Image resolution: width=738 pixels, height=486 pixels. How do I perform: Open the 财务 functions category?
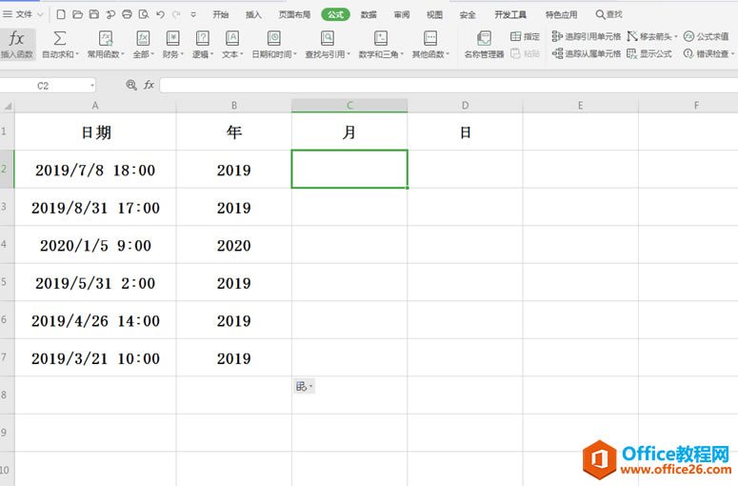172,45
